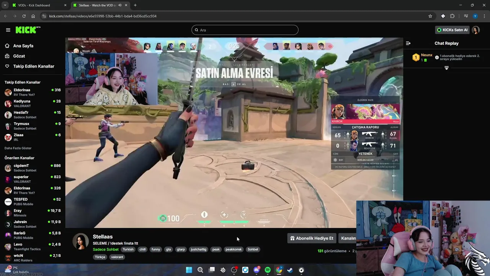Open the Sadece Sohbet category link
490x276 pixels.
tap(106, 249)
